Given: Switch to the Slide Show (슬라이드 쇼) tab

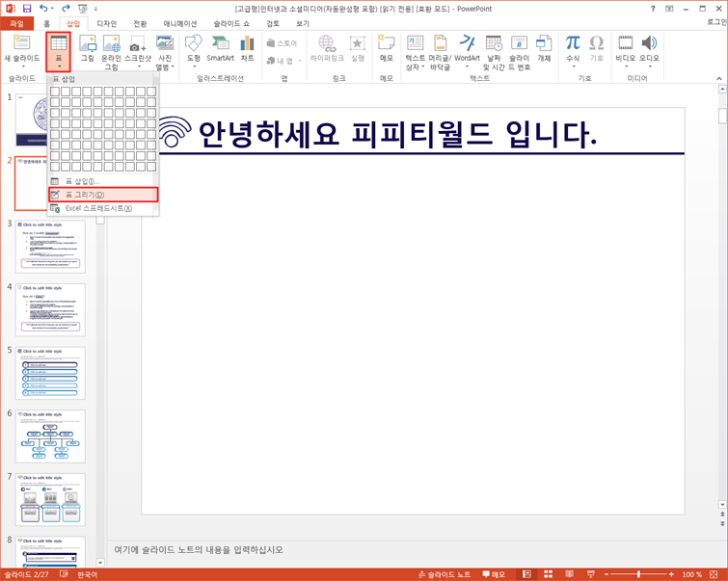Looking at the screenshot, I should [x=231, y=23].
